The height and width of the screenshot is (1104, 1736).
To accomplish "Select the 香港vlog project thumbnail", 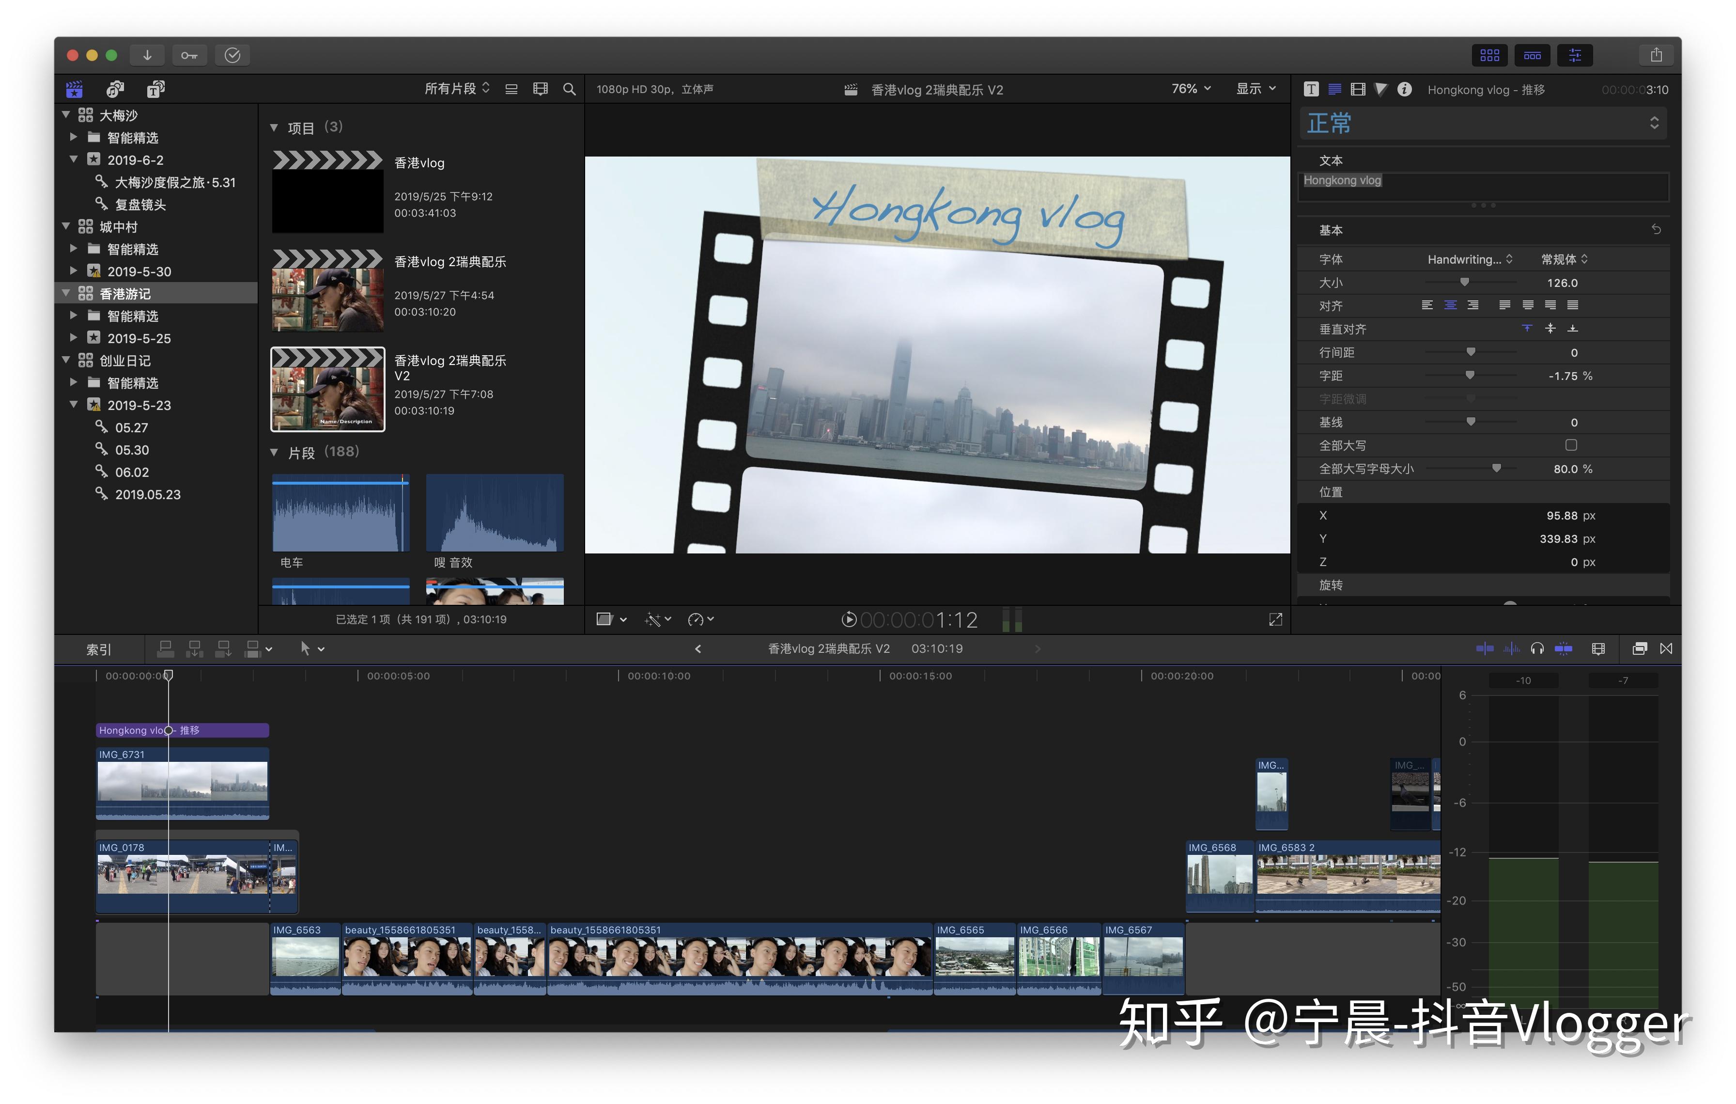I will pos(327,191).
